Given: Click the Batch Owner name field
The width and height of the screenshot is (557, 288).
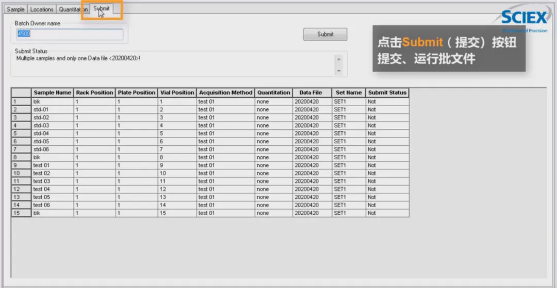Looking at the screenshot, I should click(x=70, y=34).
